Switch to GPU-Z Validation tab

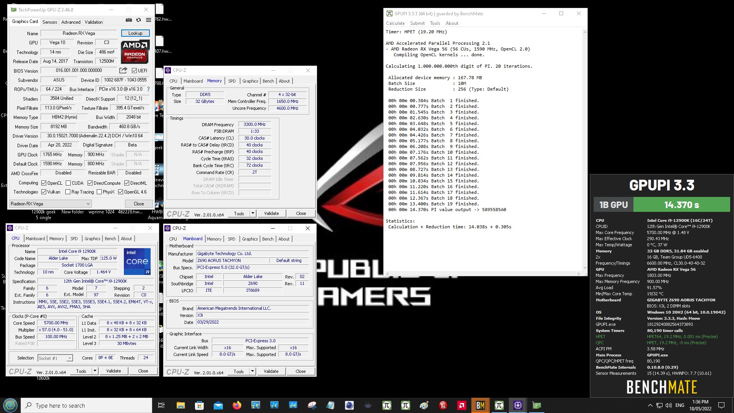pos(94,22)
